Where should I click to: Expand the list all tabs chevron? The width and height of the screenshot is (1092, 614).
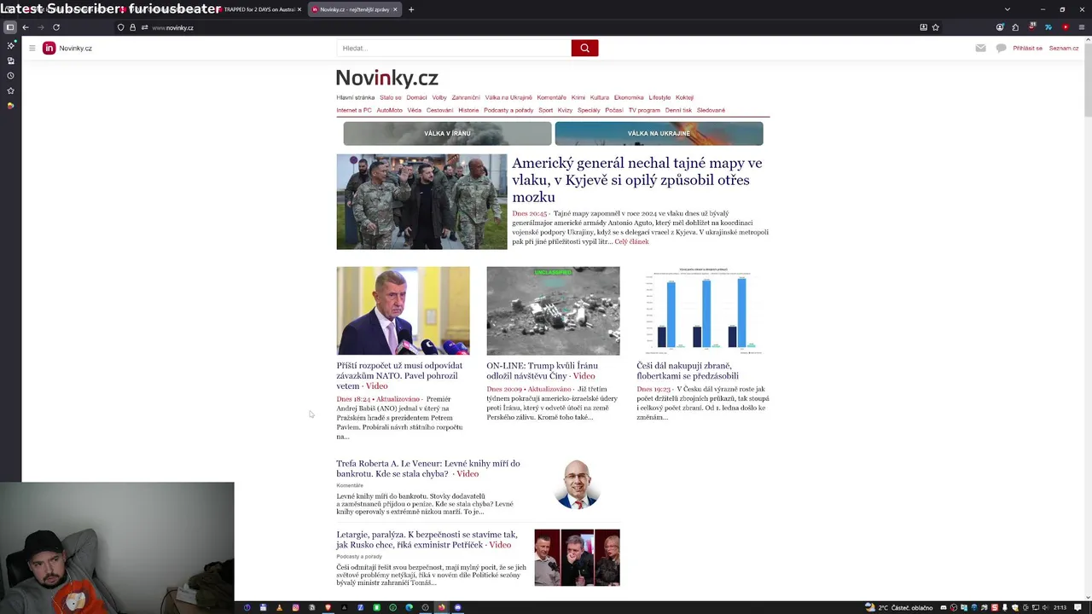1008,9
